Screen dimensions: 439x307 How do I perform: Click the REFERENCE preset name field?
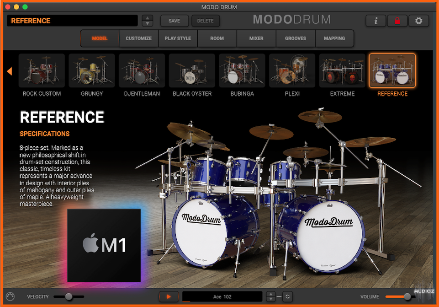coord(72,21)
